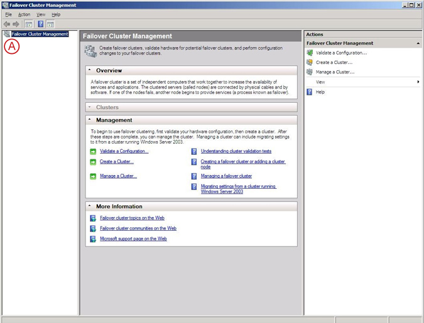Open Failover cluster topics on the Web
Viewport: 424px width, 323px height.
point(132,218)
